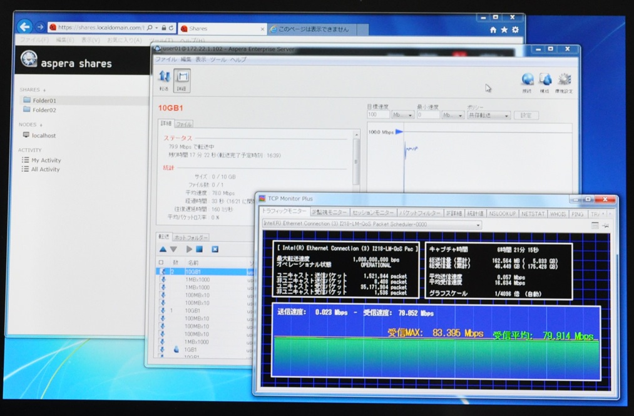Open the browser home page icon
Screen dimensions: 634x416
pos(493,30)
